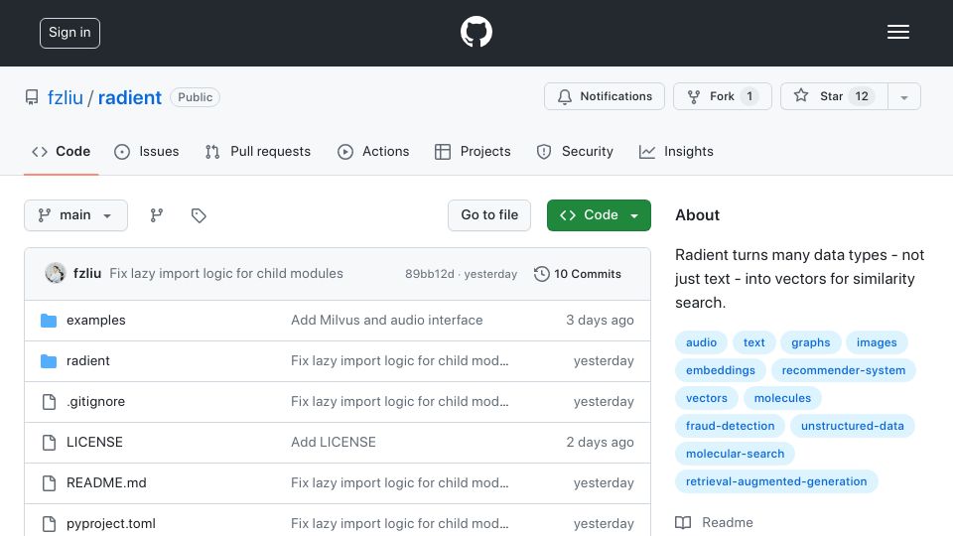Open the Pull requests tab
Screen dimensions: 953x536
pyautogui.click(x=258, y=151)
